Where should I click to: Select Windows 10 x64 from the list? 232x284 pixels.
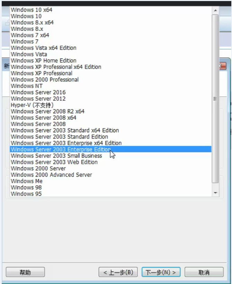click(110, 10)
